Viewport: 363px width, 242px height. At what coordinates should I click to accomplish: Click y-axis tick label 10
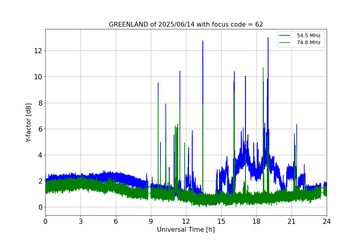[38, 77]
